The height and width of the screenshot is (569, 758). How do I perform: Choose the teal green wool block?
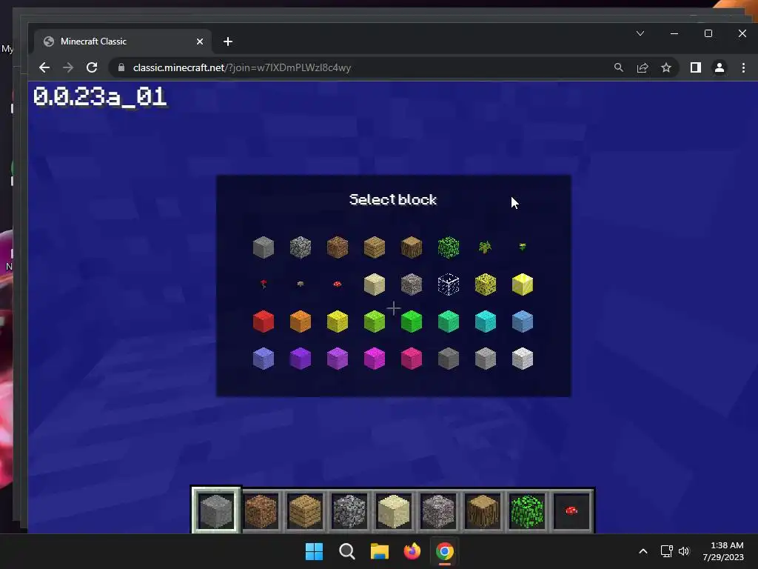pyautogui.click(x=449, y=322)
